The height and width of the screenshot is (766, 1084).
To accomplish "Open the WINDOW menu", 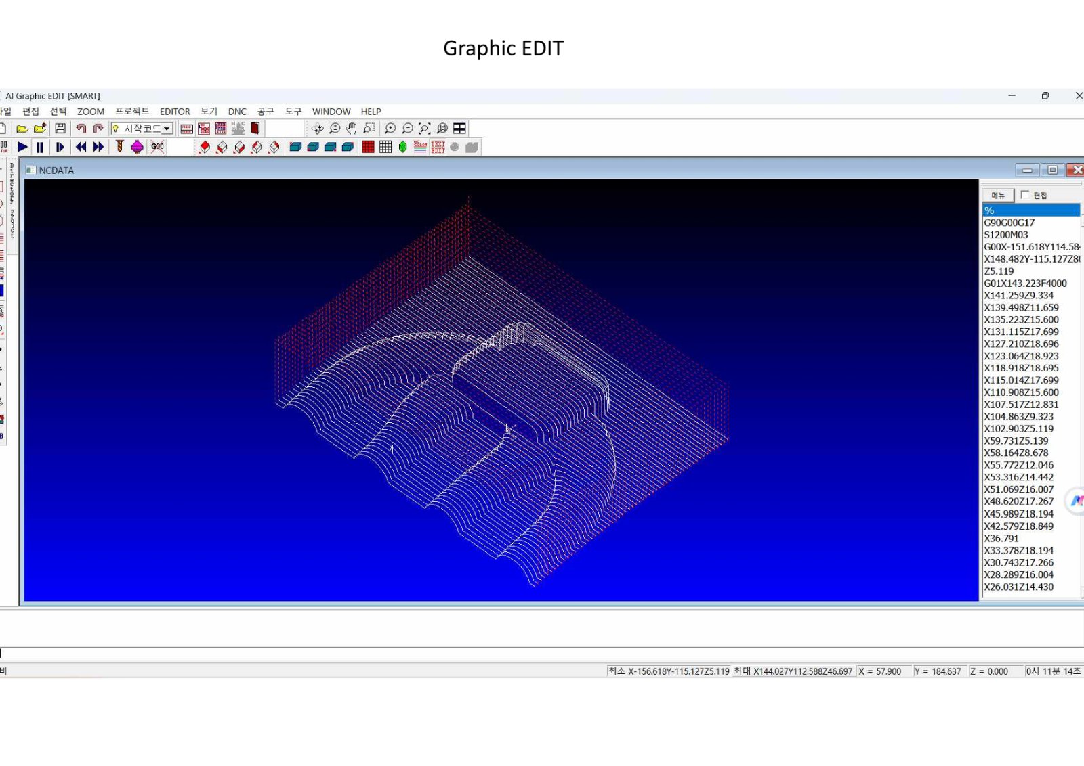I will tap(331, 112).
